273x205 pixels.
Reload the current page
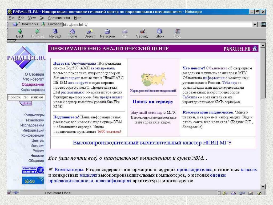coord(55,33)
